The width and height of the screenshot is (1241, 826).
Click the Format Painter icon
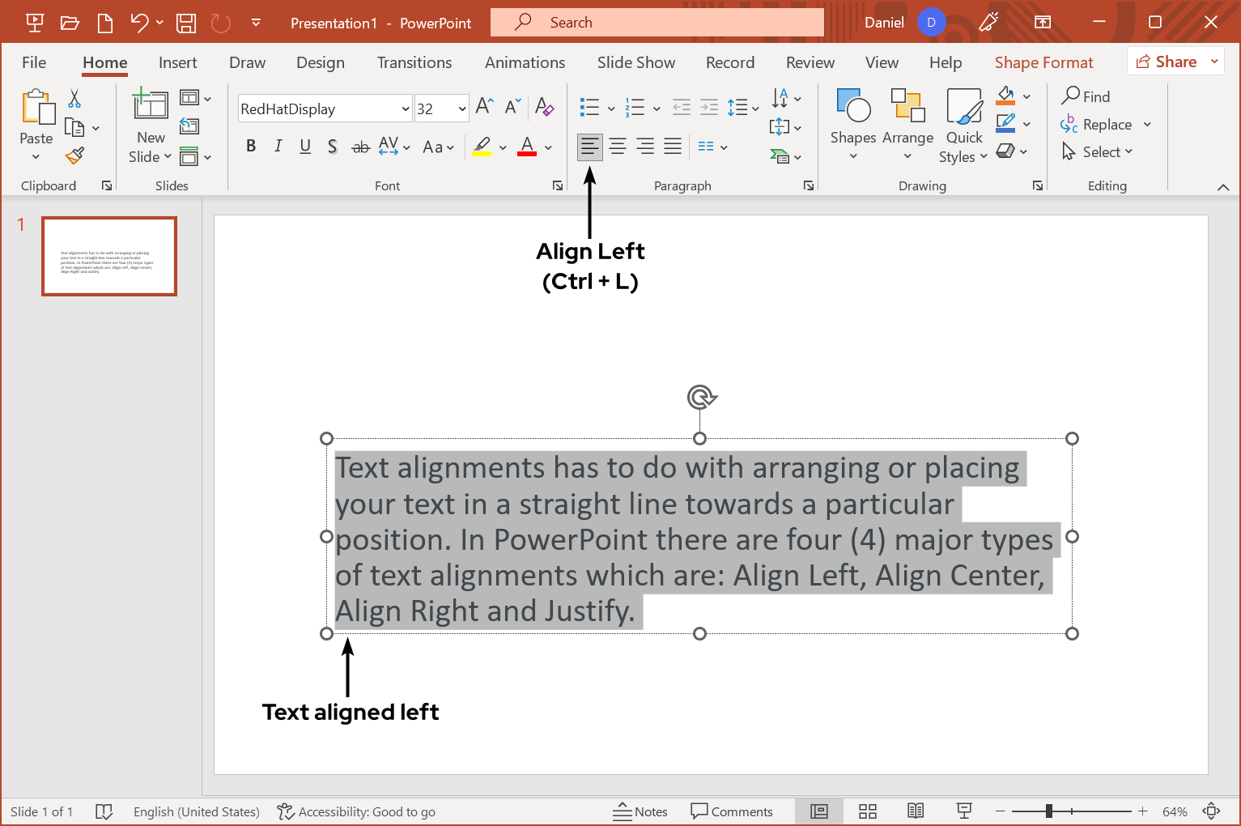coord(75,155)
